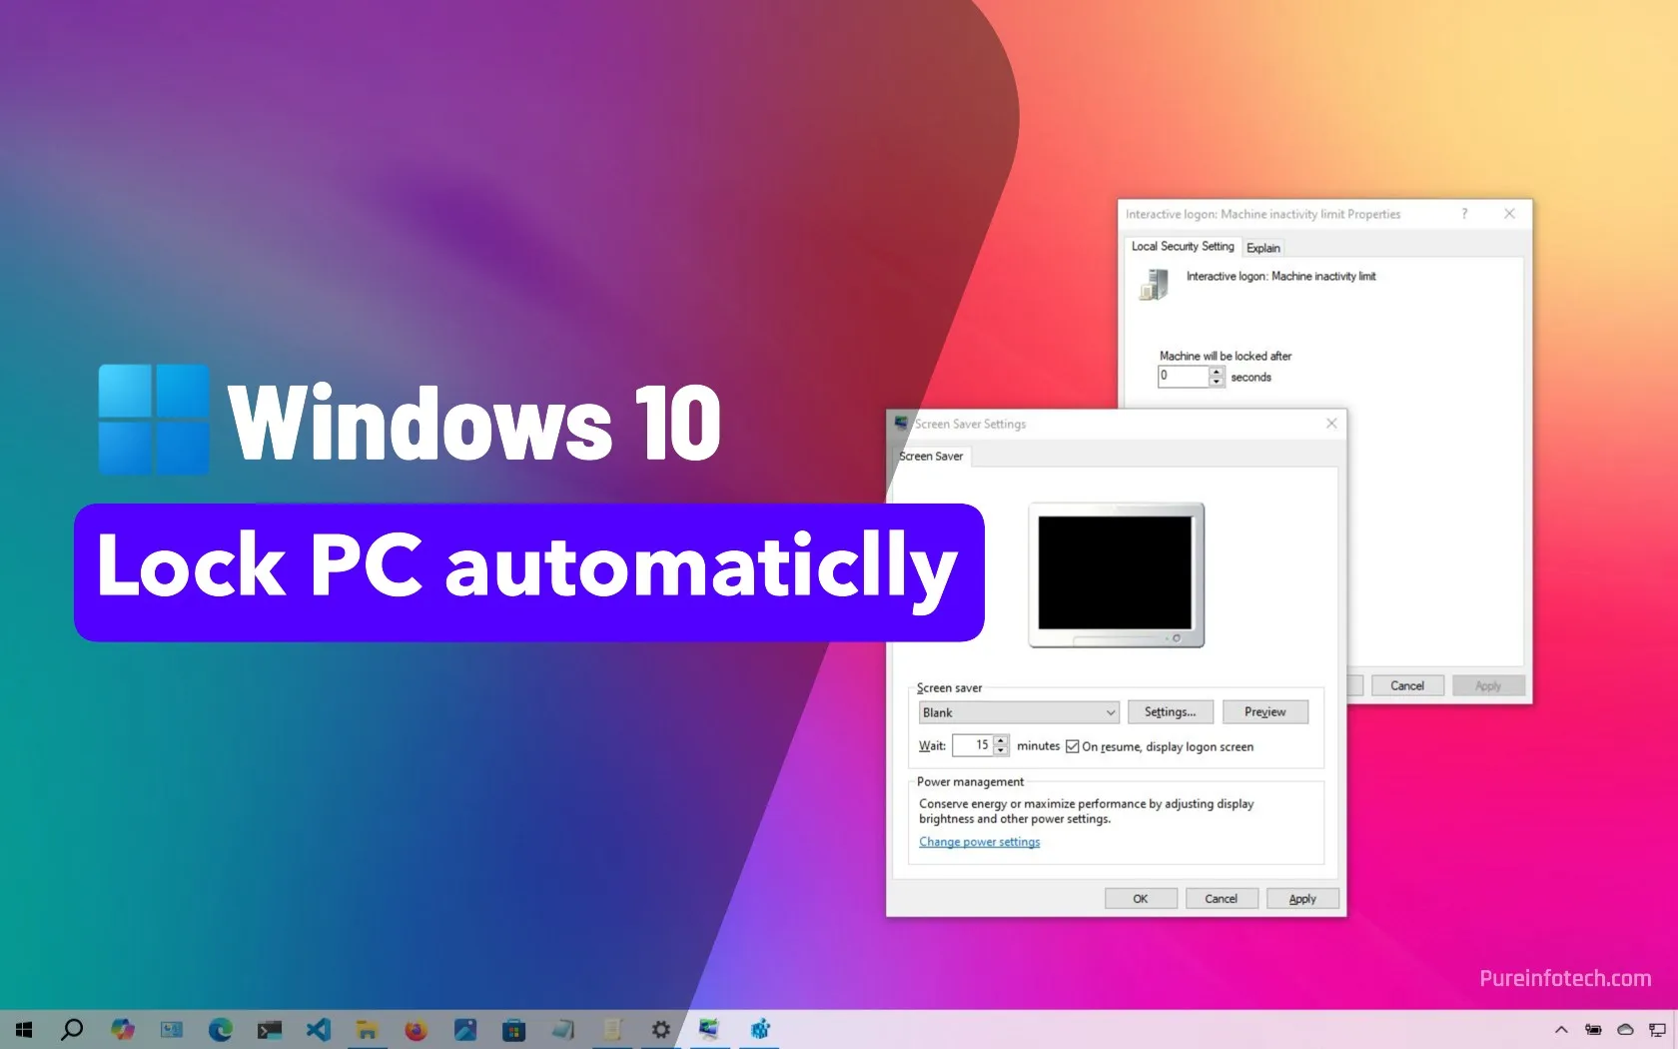Switch to the Screen Saver Settings taskbar item
The height and width of the screenshot is (1049, 1678).
[709, 1029]
